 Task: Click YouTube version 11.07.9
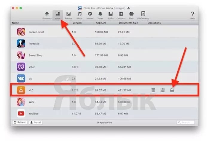tap(76, 114)
